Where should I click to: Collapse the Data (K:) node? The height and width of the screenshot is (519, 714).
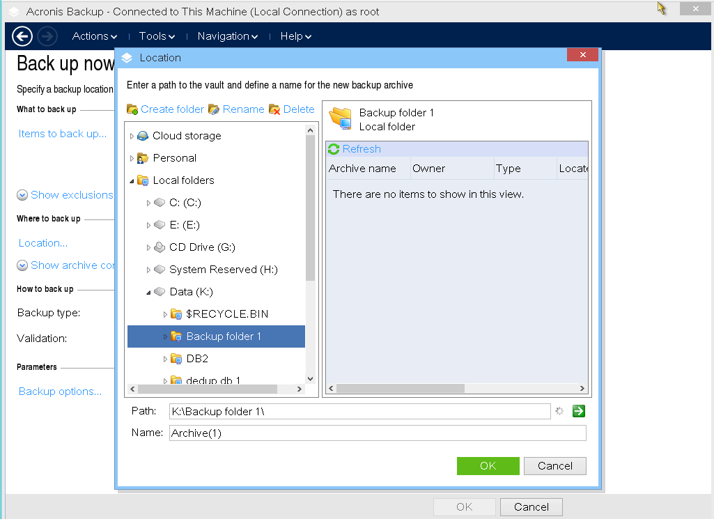pos(148,293)
